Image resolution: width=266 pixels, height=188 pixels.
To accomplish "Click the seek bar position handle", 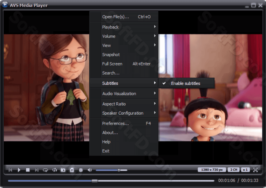I will pyautogui.click(x=95, y=181).
